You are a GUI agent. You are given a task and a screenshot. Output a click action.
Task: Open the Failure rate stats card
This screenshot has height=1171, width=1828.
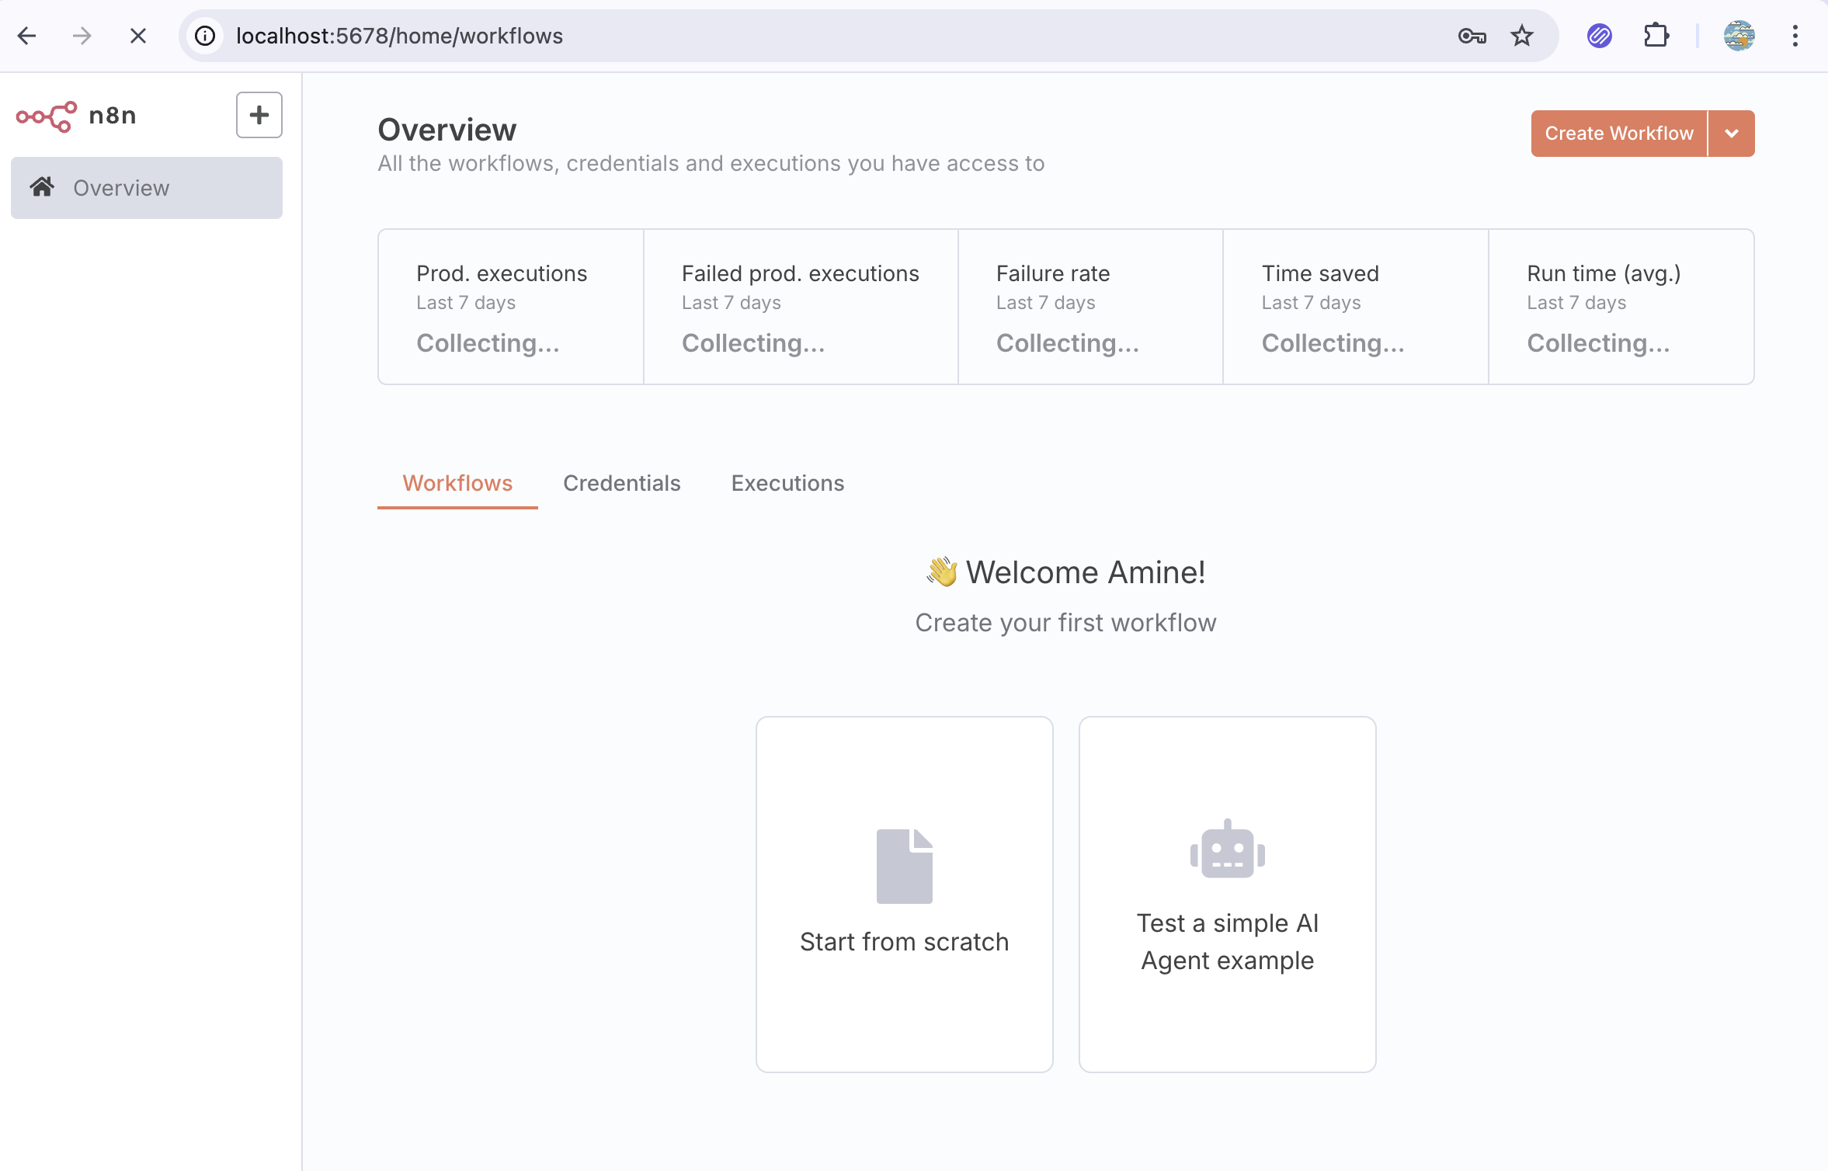[1090, 307]
